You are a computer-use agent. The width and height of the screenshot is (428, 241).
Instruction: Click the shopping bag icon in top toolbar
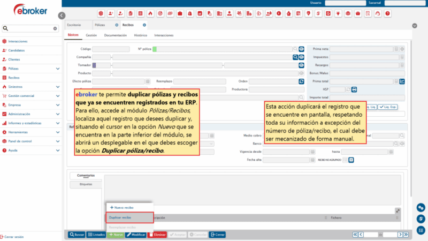[x=190, y=13]
